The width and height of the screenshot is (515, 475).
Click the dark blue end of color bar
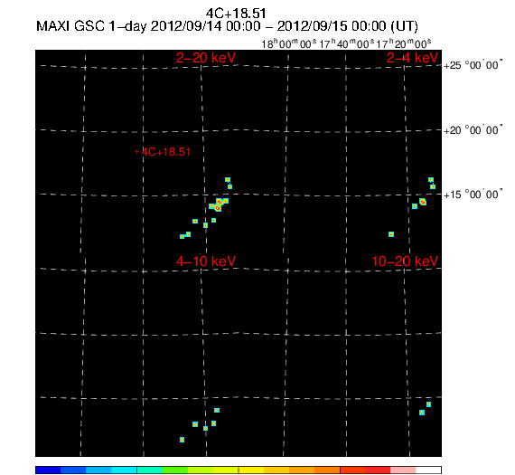[48, 470]
